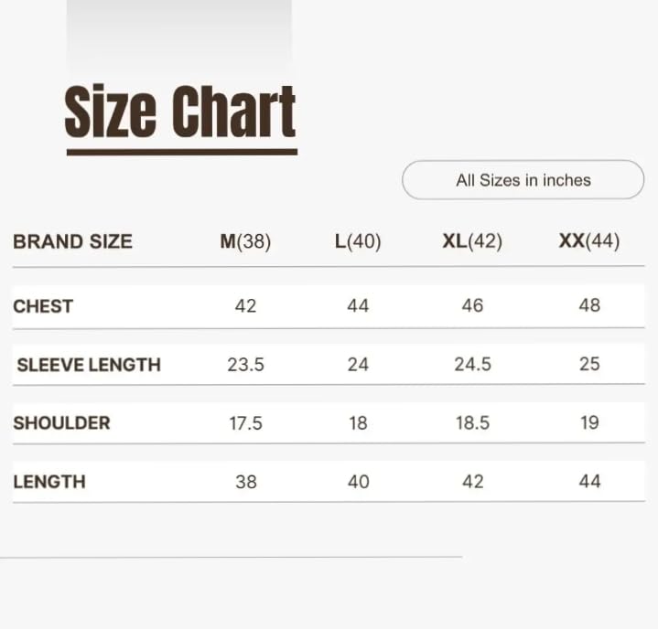The height and width of the screenshot is (629, 658).
Task: Select the BRAND SIZE header label
Action: 72,241
